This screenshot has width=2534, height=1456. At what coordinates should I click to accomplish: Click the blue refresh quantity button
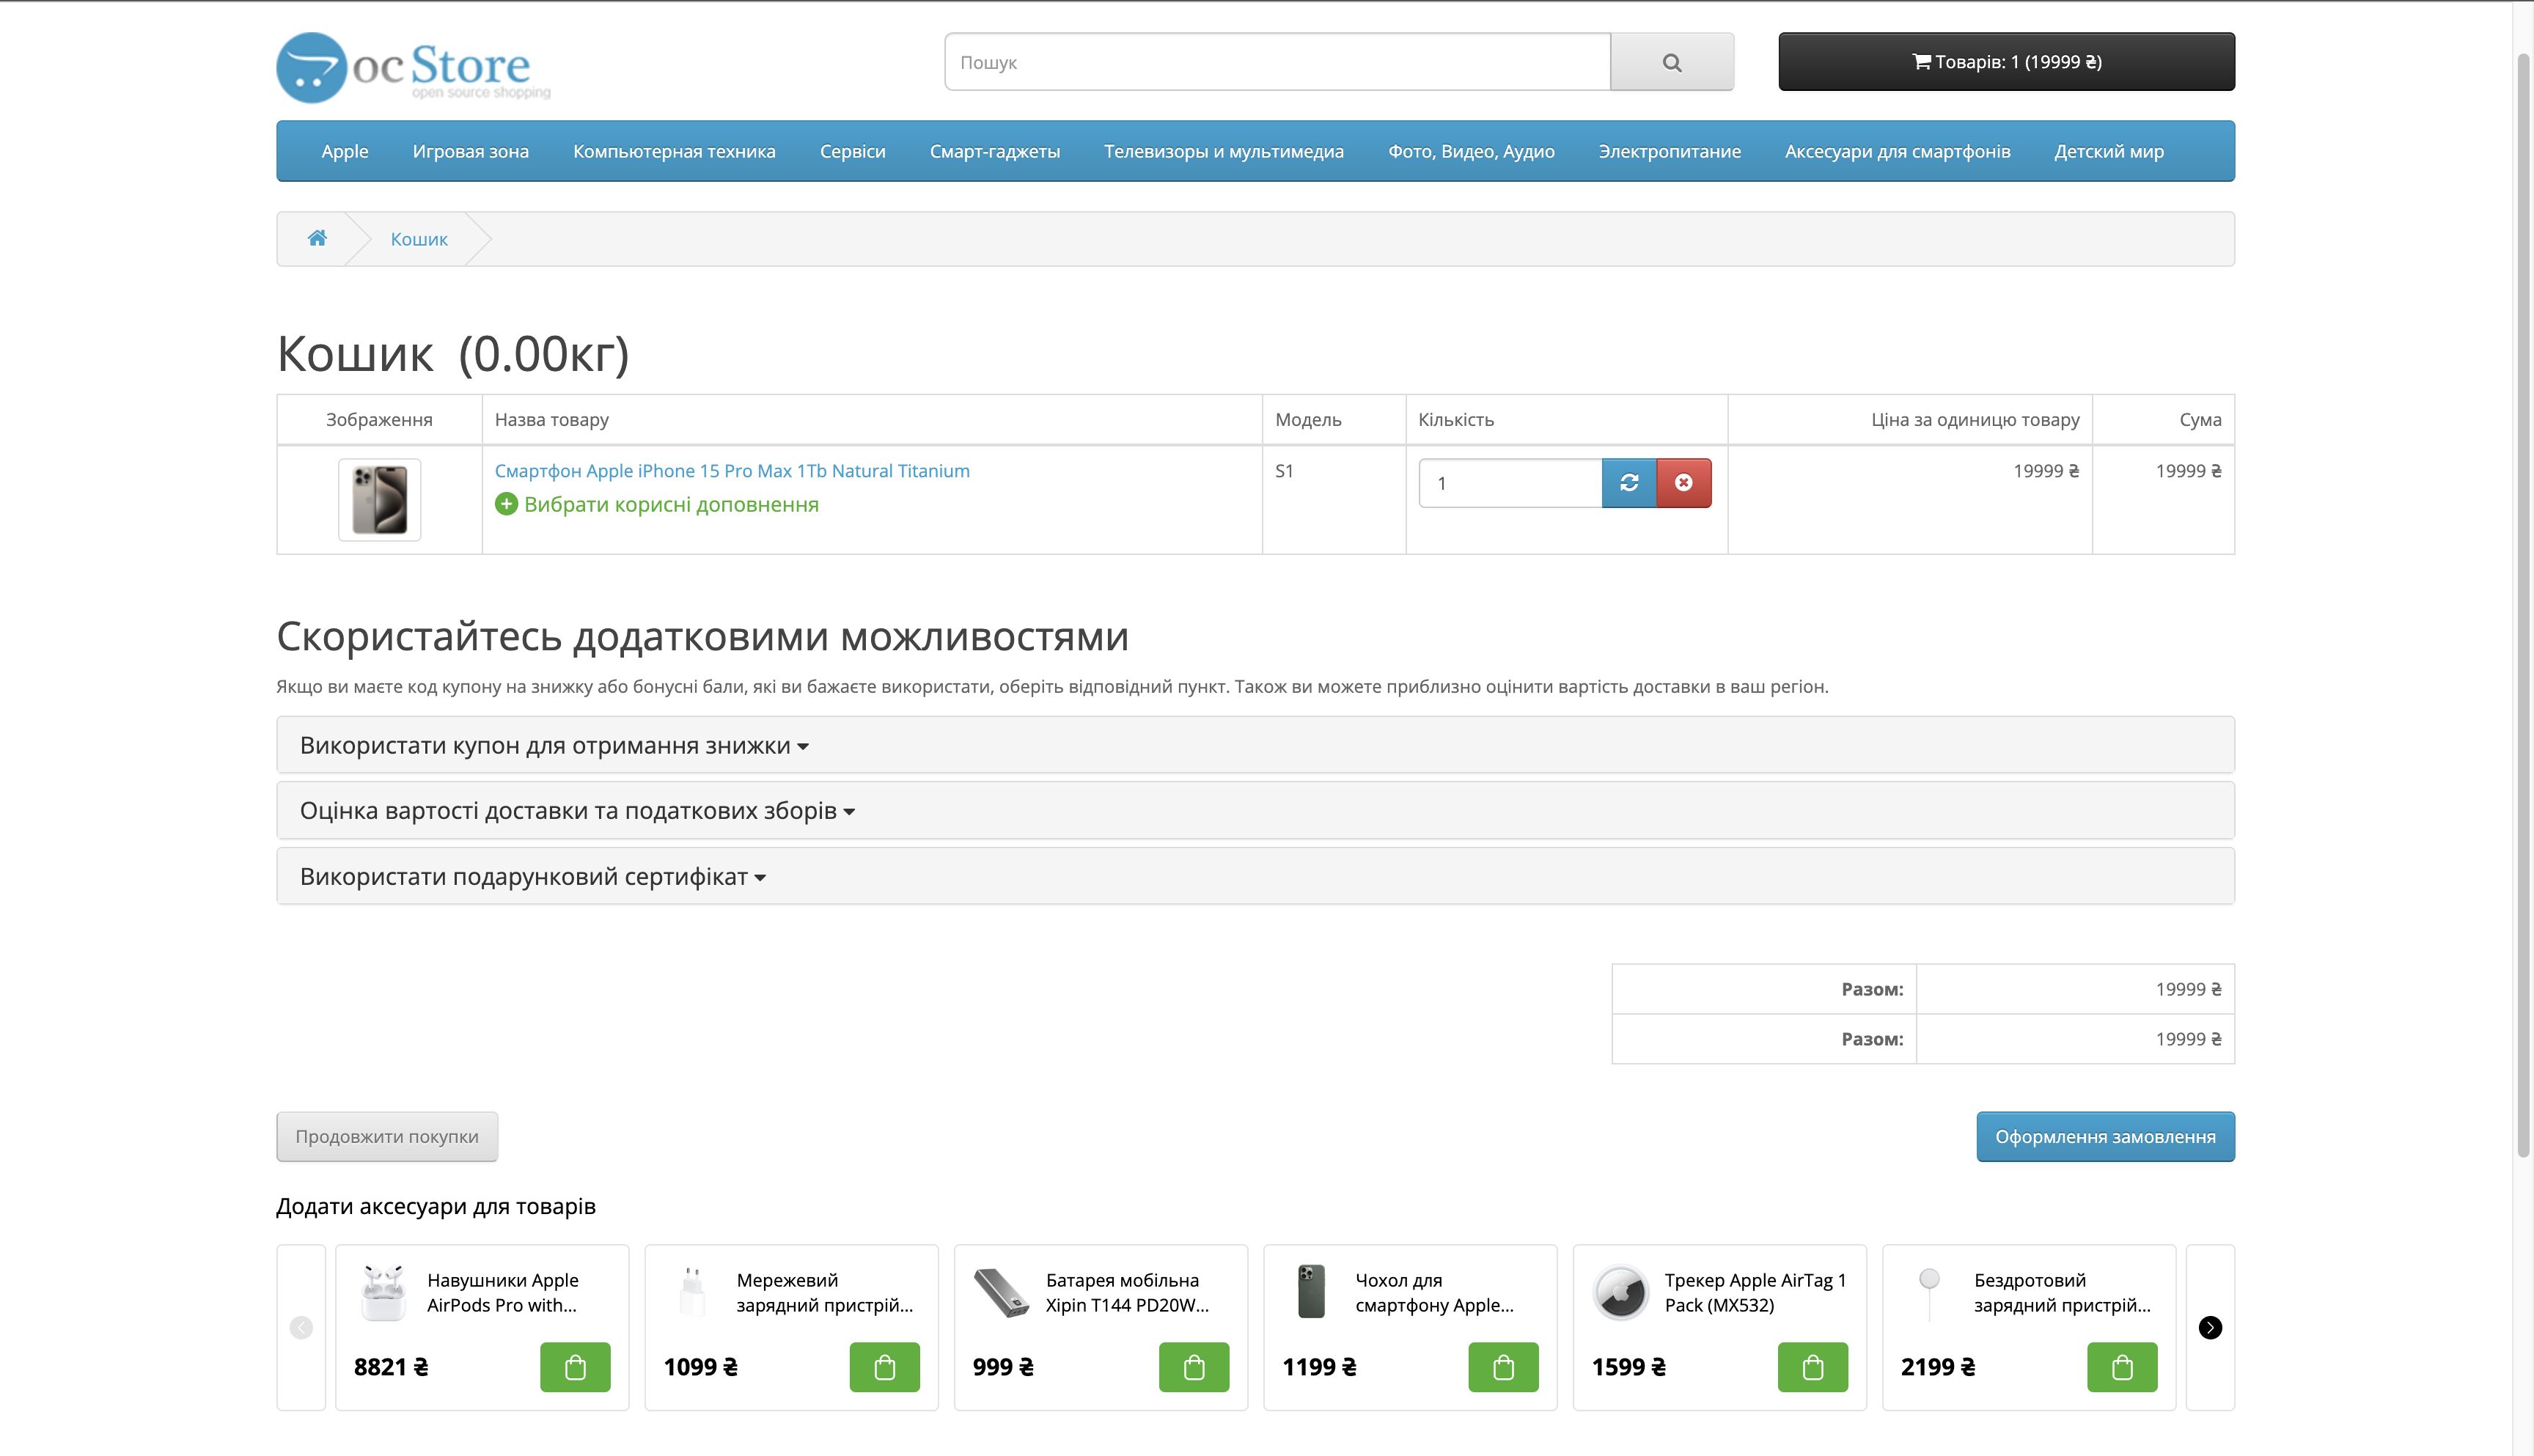pyautogui.click(x=1629, y=483)
